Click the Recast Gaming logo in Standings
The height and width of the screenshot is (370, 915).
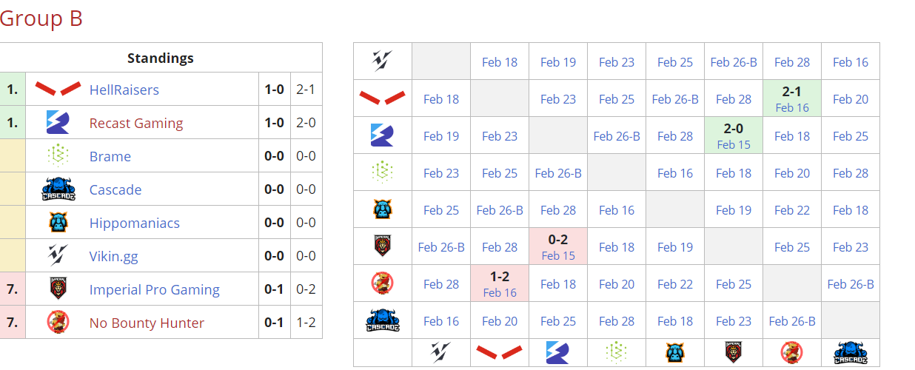(x=58, y=123)
